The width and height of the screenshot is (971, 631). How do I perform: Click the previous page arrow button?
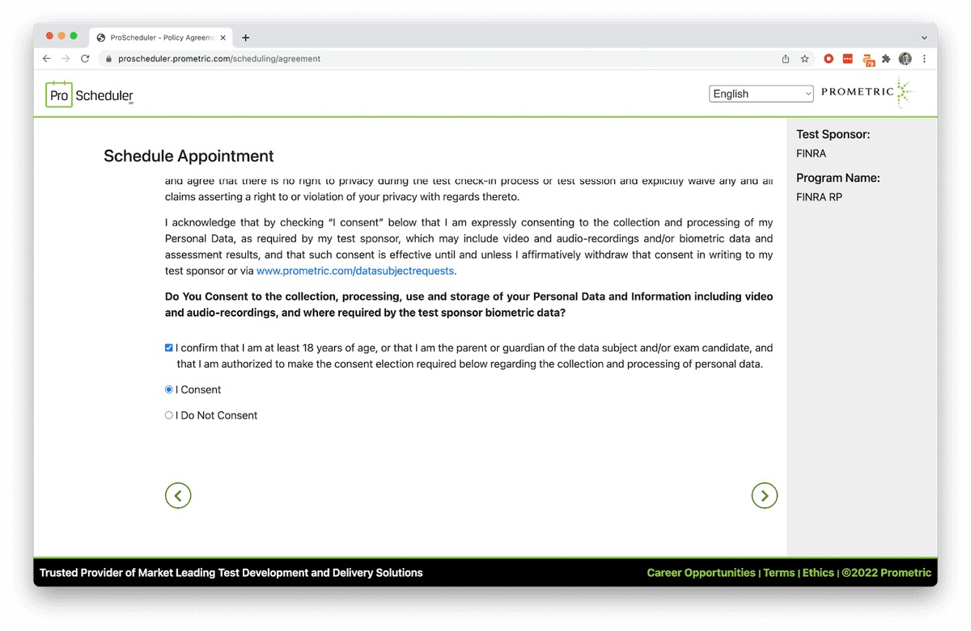pos(178,495)
